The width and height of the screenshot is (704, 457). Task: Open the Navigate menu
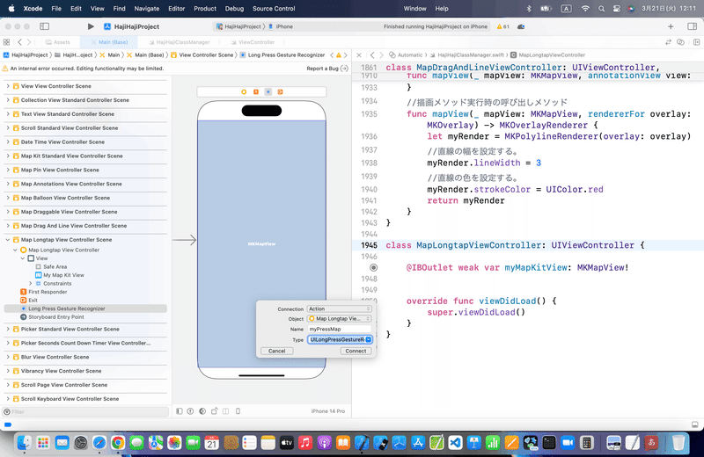(146, 9)
